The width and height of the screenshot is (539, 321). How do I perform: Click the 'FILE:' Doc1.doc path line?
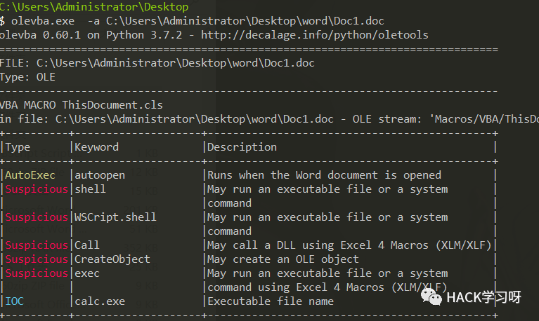157,63
